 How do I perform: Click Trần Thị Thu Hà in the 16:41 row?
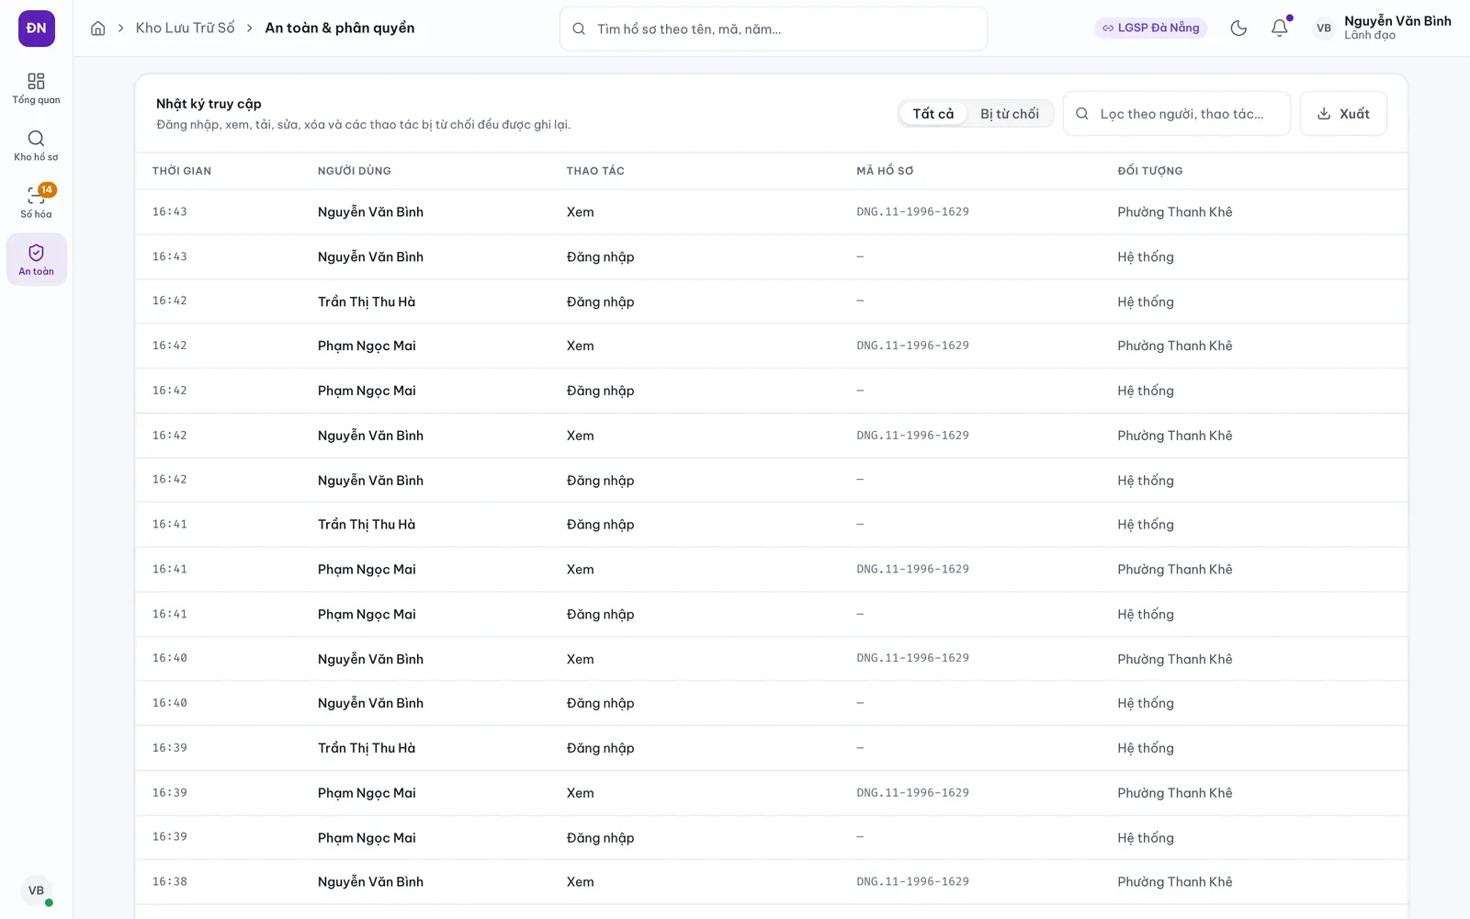pos(367,525)
